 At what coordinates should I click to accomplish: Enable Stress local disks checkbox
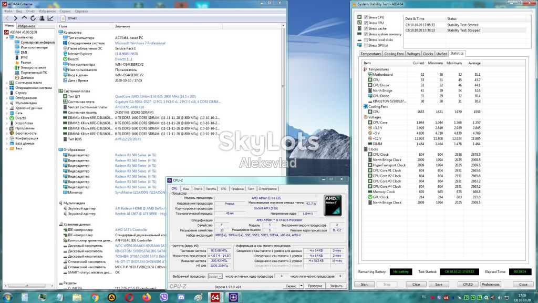point(366,40)
